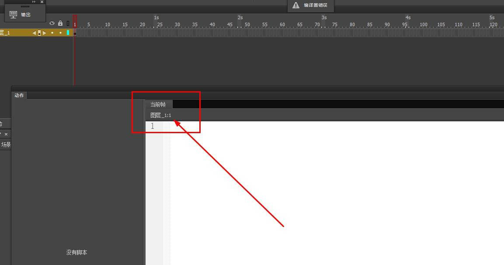The image size is (504, 265).
Task: Close the collapsed output panel
Action: (42, 2)
